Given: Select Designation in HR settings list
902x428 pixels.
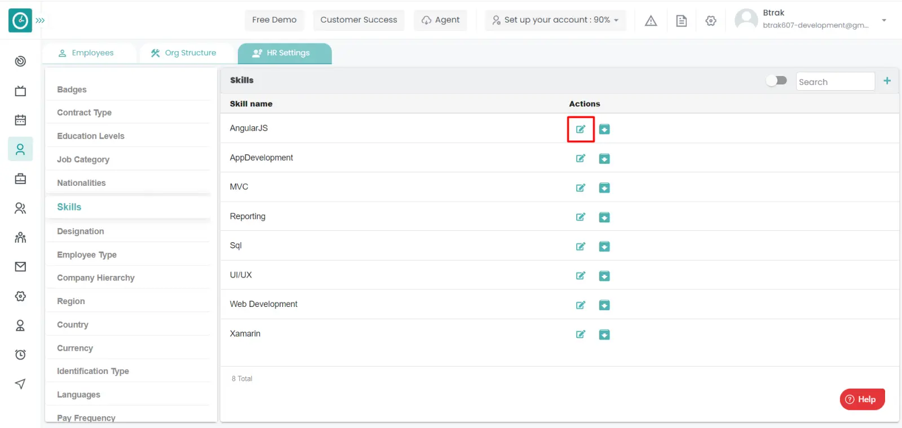Looking at the screenshot, I should (81, 231).
